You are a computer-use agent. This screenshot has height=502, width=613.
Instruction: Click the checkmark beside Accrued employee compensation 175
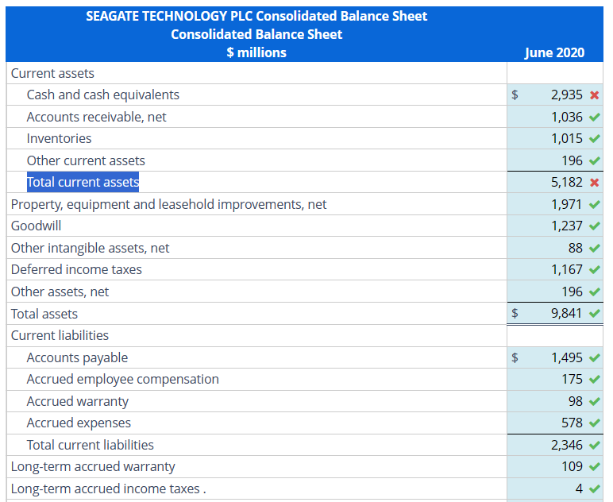pos(594,379)
